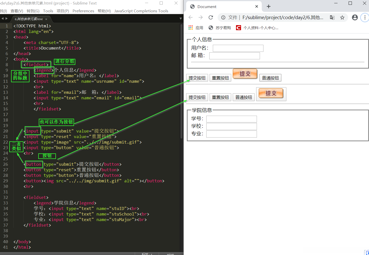The height and width of the screenshot is (255, 369).
Task: Click the stuSchool input code line
Action: (91, 214)
